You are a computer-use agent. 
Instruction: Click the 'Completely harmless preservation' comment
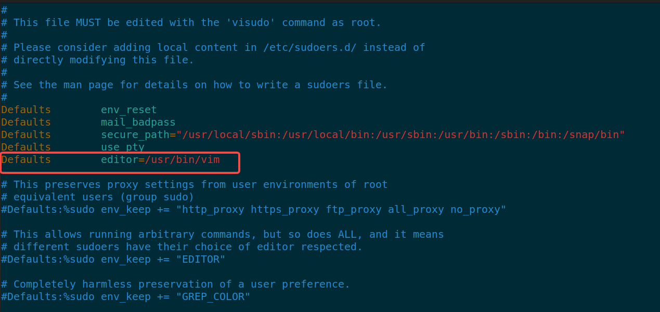pos(175,284)
